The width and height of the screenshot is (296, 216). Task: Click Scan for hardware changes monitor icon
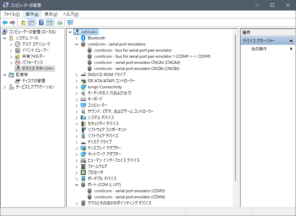click(70, 23)
